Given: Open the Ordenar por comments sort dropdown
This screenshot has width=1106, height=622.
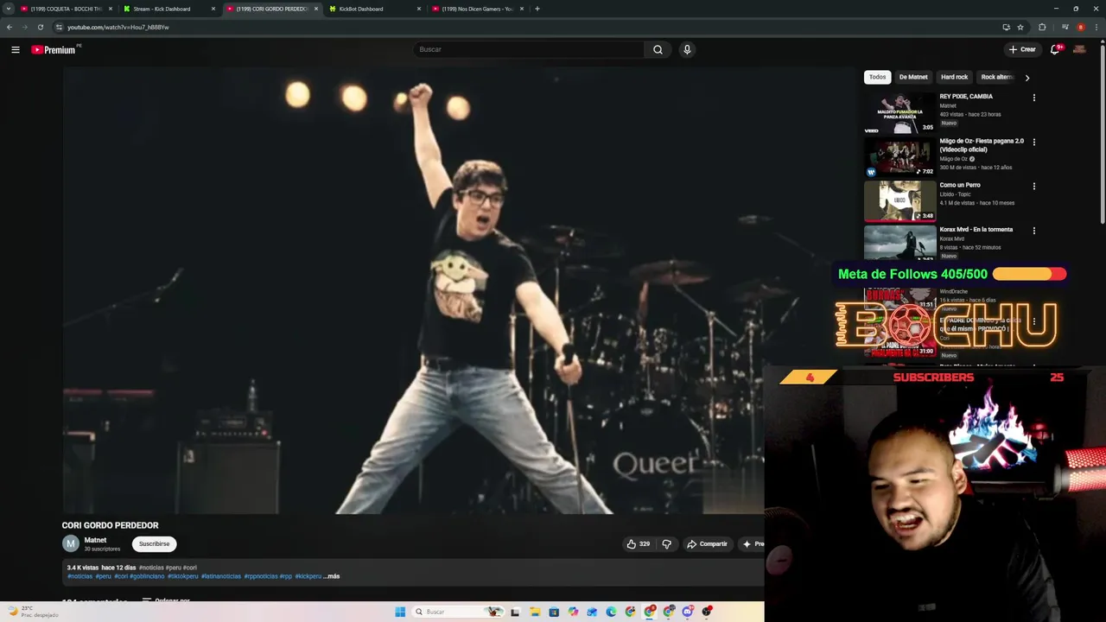Looking at the screenshot, I should pos(166,600).
